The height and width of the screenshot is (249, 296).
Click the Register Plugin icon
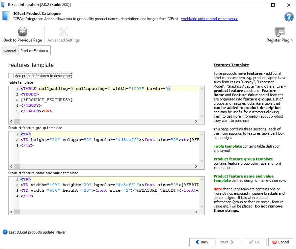coord(280,32)
